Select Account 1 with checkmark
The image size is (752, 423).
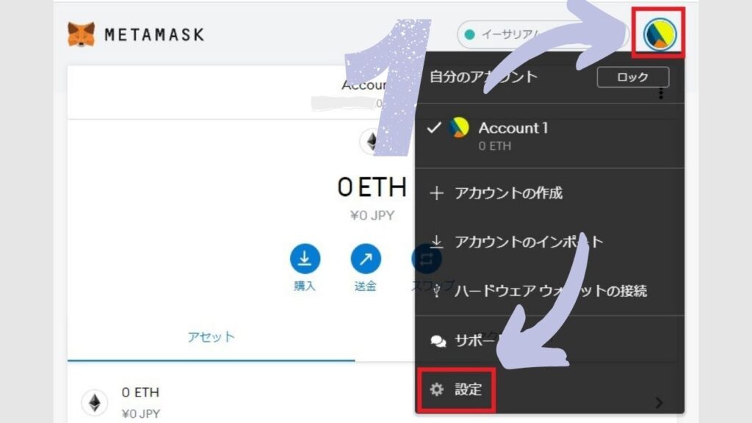(549, 136)
